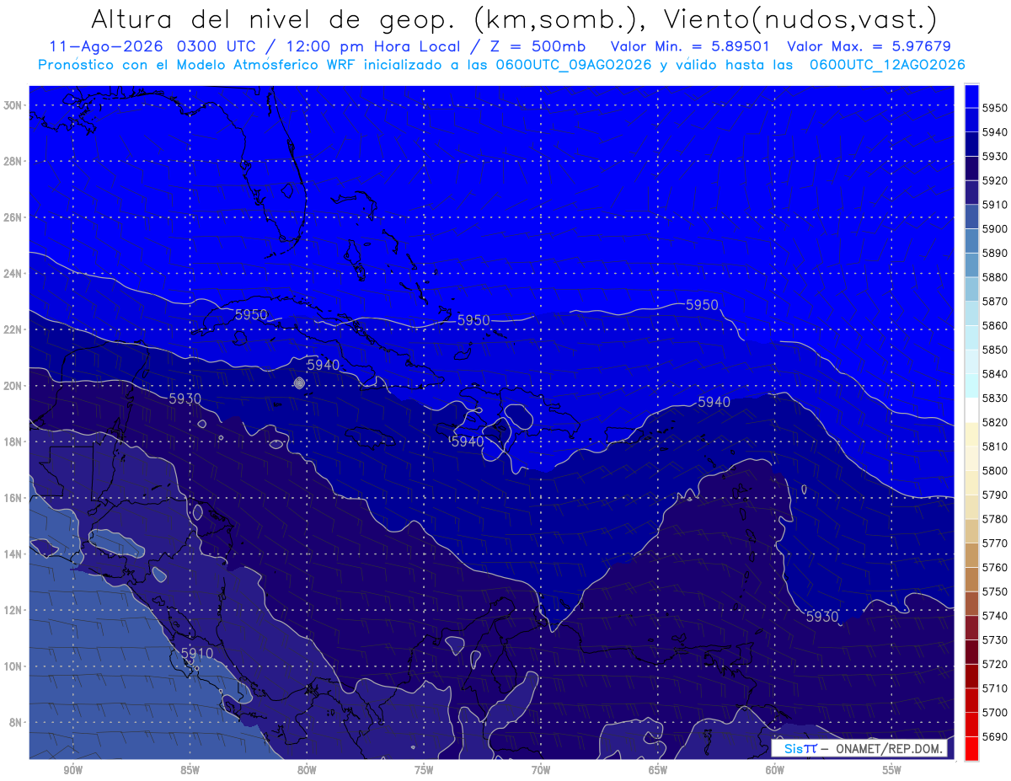
Task: Click the "Z = 500mb" level text
Action: [x=538, y=46]
